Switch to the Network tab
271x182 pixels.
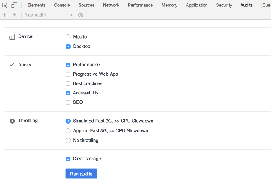[111, 5]
